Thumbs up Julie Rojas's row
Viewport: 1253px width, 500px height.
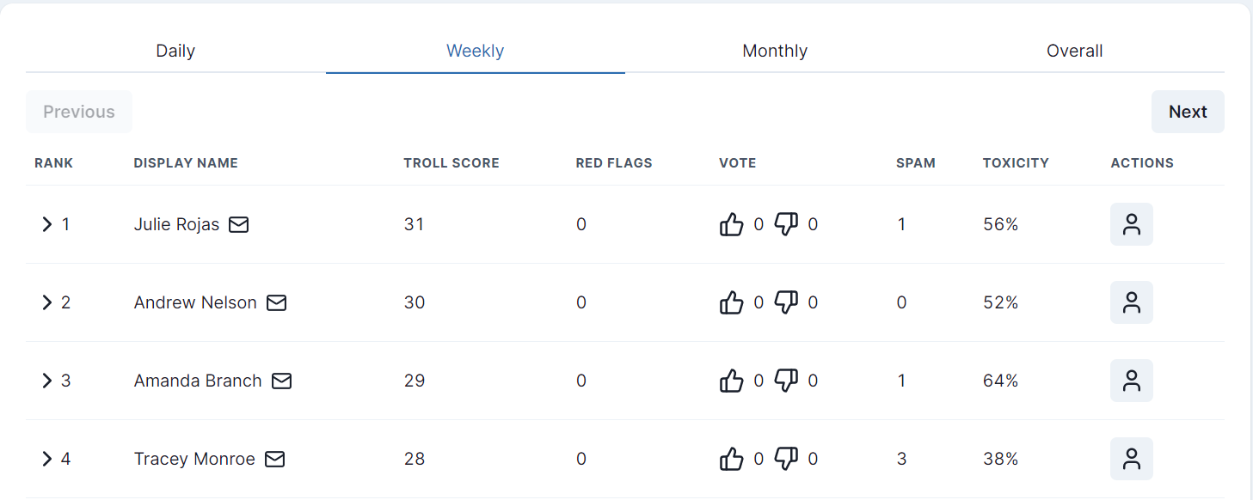click(731, 224)
